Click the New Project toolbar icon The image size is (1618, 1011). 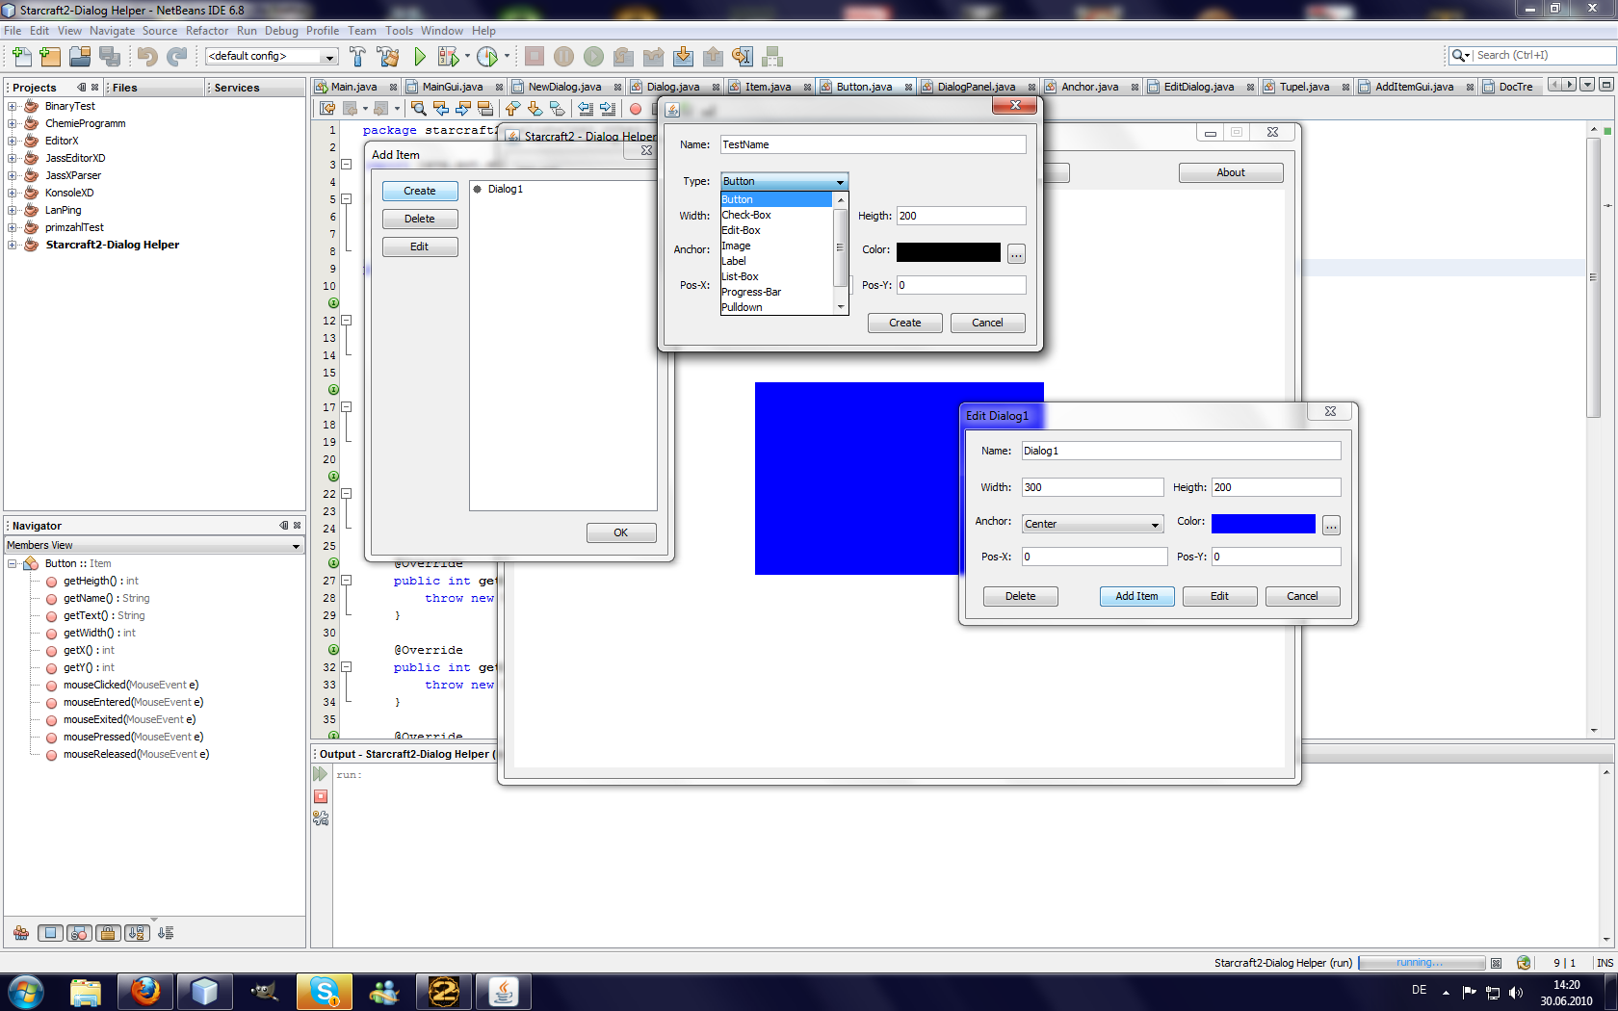pyautogui.click(x=50, y=57)
